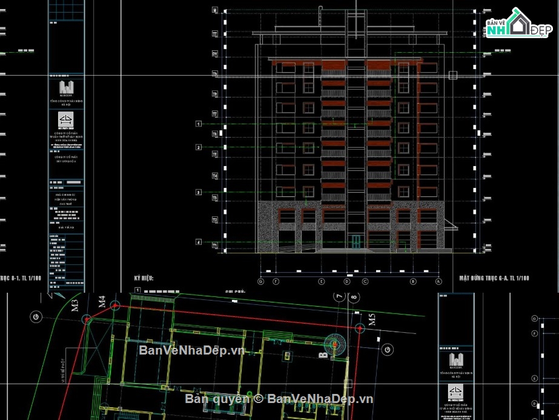Pick the M roof level tag
This screenshot has width=559, height=420.
215,10
